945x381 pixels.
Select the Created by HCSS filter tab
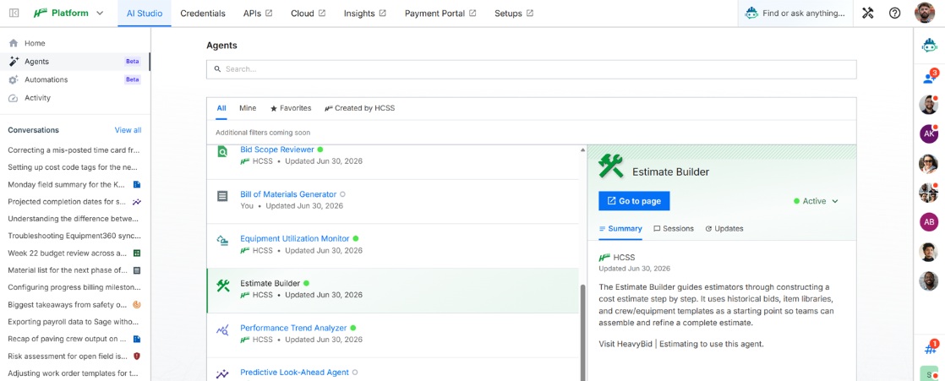click(360, 108)
